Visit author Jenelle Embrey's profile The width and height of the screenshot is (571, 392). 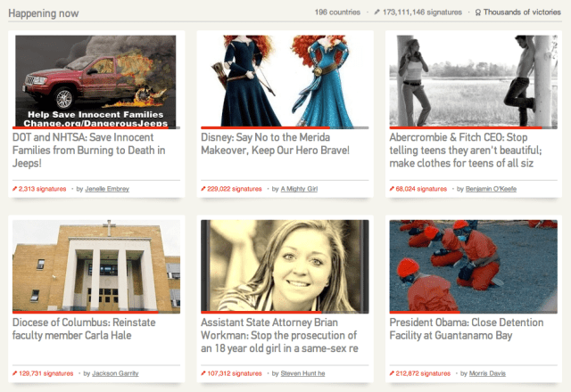coord(107,189)
